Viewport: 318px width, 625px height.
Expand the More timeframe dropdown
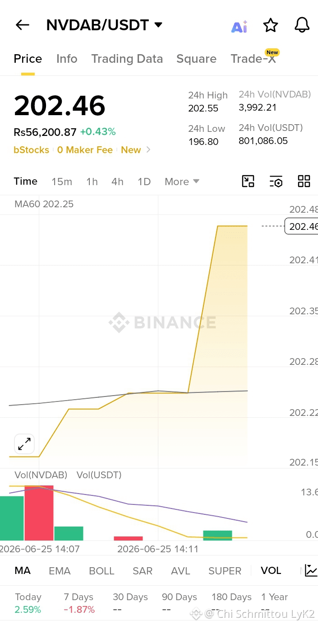(182, 182)
